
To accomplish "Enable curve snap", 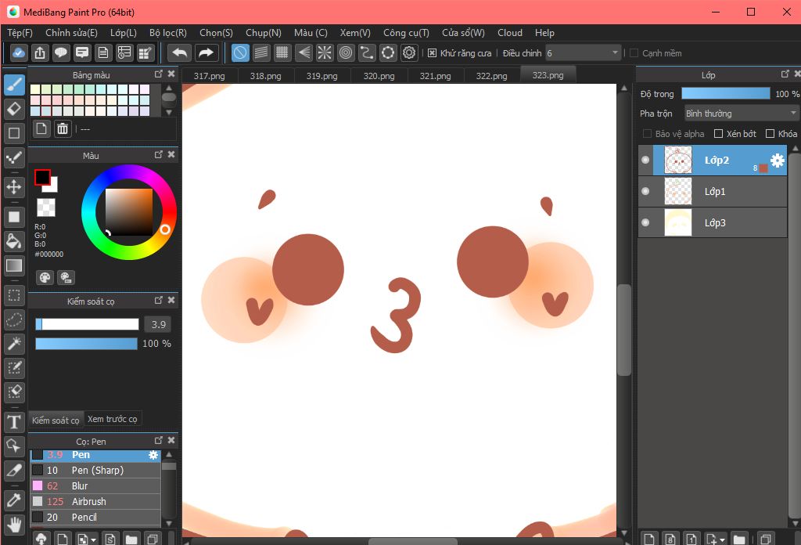I will 367,52.
